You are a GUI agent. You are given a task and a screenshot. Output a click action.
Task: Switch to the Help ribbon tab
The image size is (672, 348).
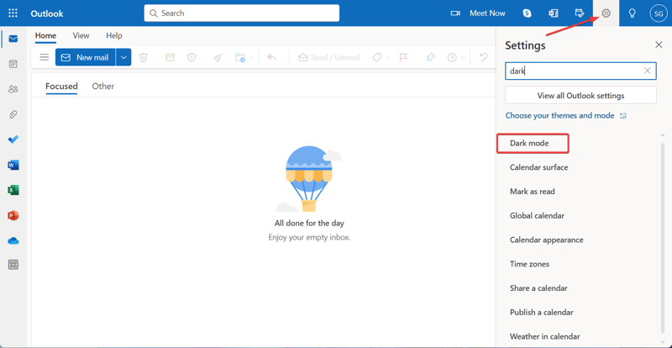pos(114,36)
